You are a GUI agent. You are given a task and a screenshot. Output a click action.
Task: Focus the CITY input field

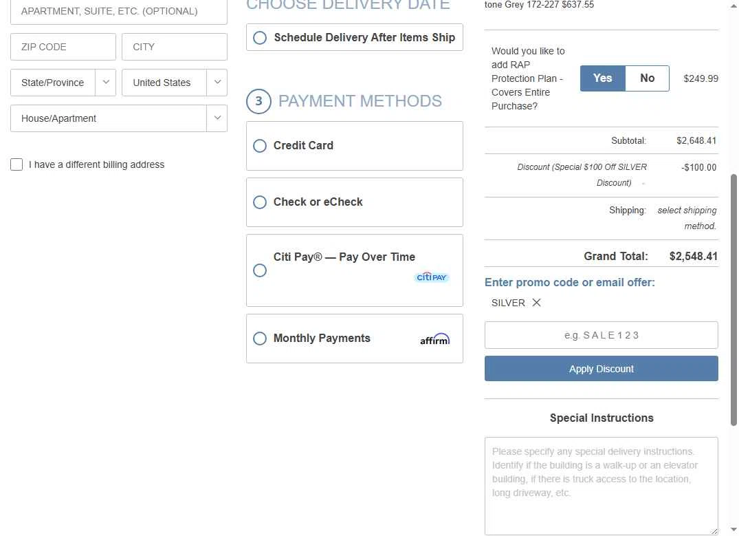coord(175,47)
